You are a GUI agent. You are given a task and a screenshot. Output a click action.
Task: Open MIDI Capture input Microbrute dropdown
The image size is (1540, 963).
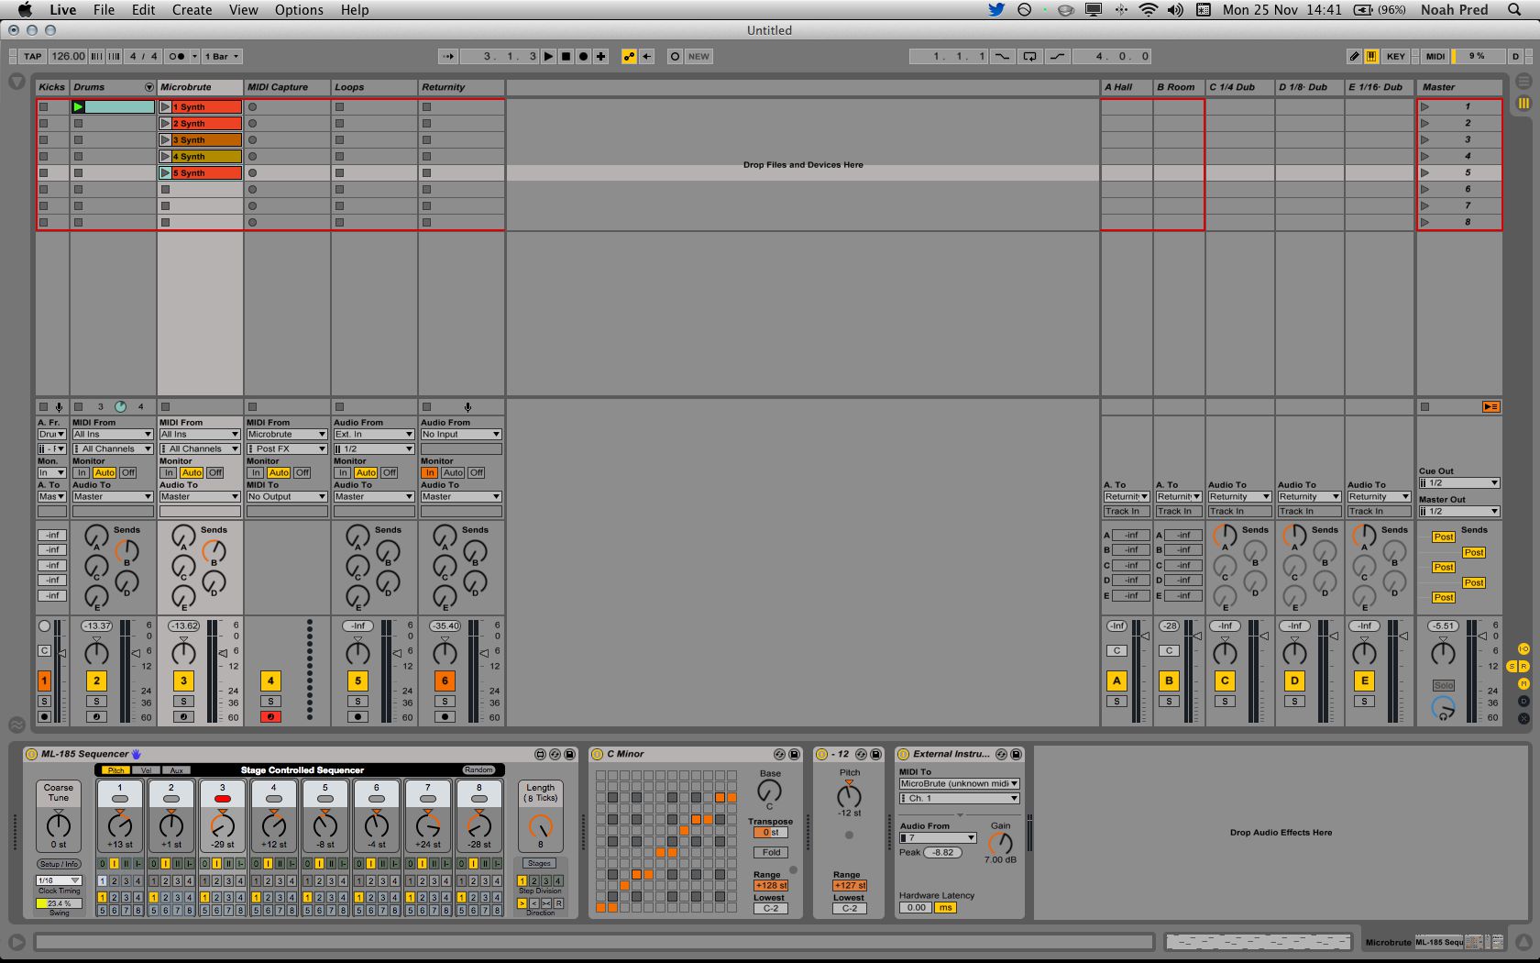coord(287,435)
